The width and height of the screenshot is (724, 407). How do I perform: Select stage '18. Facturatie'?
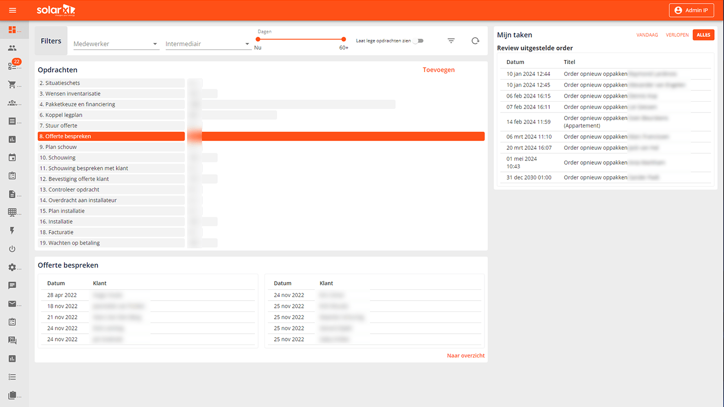point(111,232)
